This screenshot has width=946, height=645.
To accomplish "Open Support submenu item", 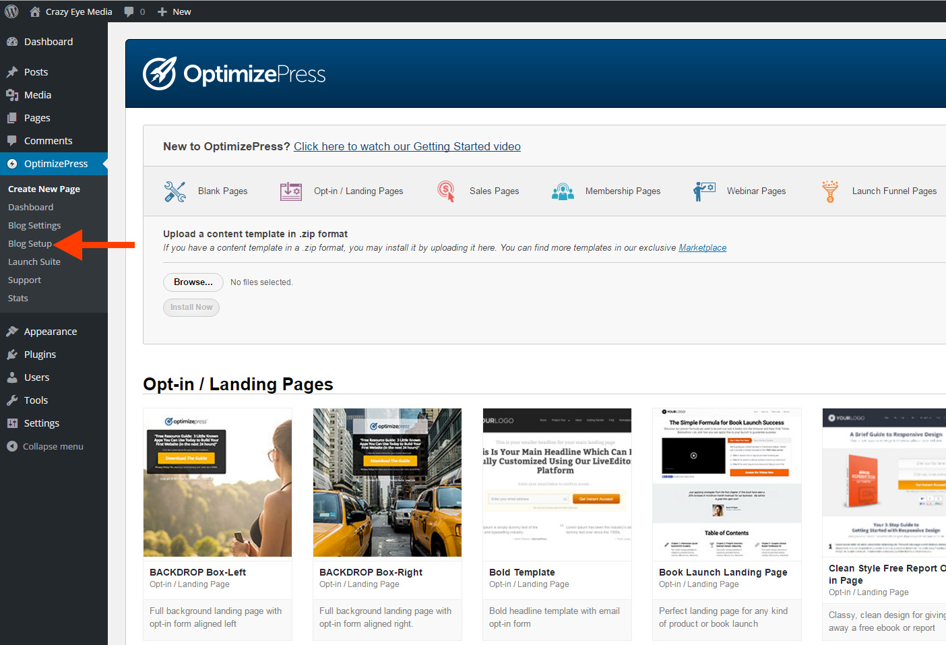I will pyautogui.click(x=24, y=280).
